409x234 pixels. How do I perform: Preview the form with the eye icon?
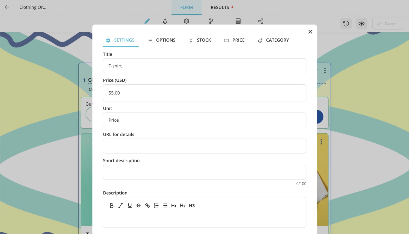(361, 23)
